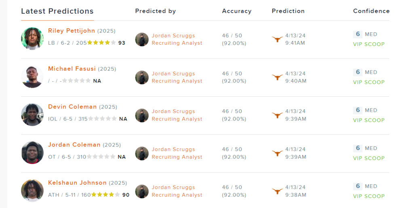404x208 pixels.
Task: Click Longhorns logo in Jordan Coleman row
Action: (x=277, y=153)
